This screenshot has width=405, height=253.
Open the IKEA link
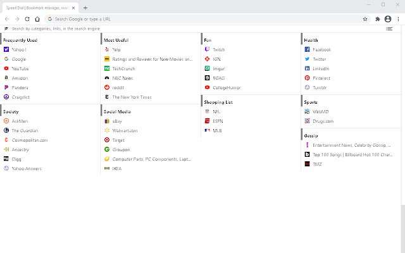tap(116, 169)
